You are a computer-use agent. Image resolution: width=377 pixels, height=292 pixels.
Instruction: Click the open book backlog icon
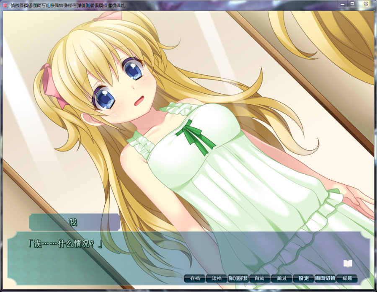click(348, 264)
